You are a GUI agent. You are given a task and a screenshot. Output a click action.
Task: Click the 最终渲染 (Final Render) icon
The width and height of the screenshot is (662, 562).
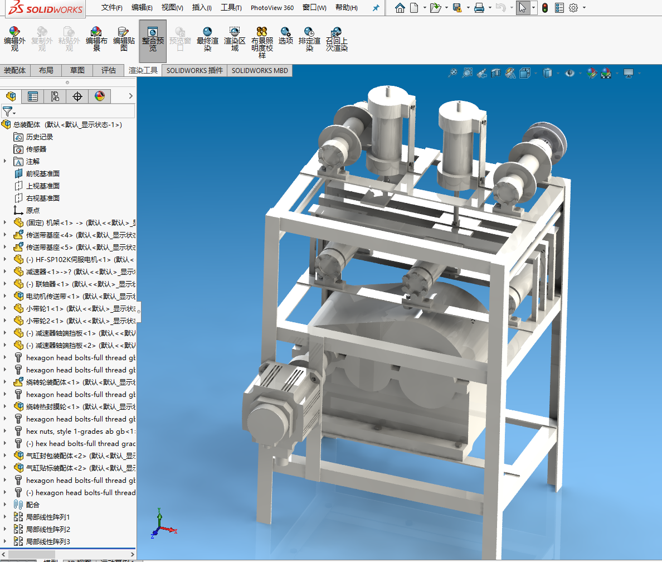[x=207, y=39]
